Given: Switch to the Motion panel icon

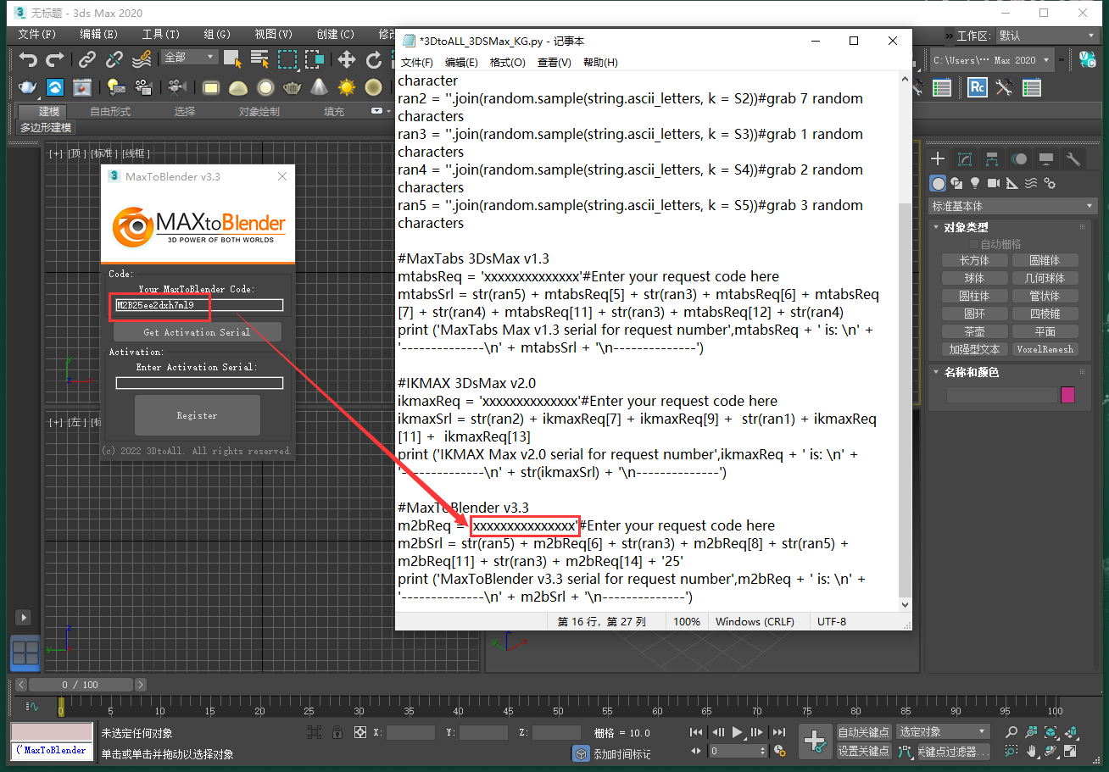Looking at the screenshot, I should pyautogui.click(x=1019, y=159).
